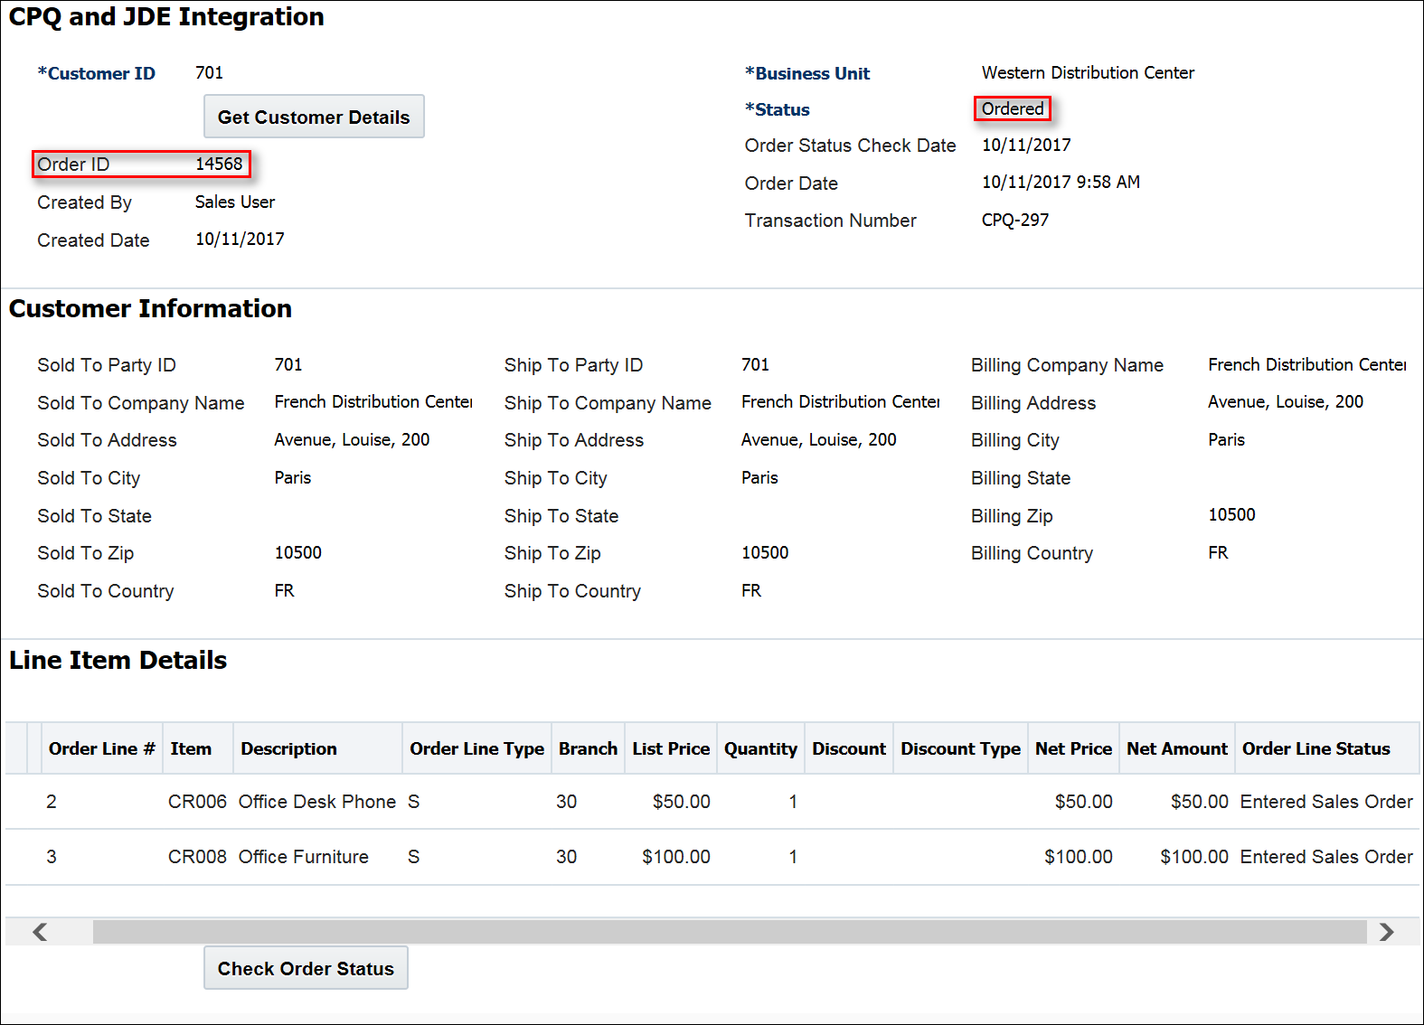This screenshot has height=1025, width=1424.
Task: Click the Item column header
Action: [x=191, y=748]
